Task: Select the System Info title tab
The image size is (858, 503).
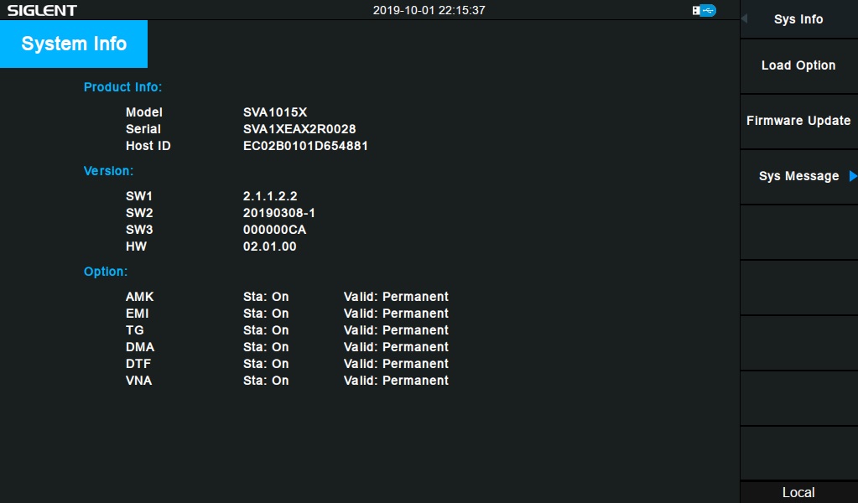Action: pyautogui.click(x=74, y=44)
